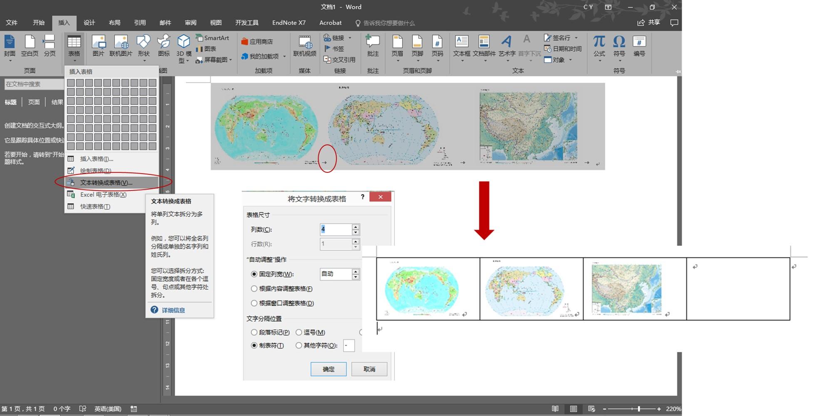
Task: Open the 我的加载项 dropdown arrow
Action: point(285,57)
